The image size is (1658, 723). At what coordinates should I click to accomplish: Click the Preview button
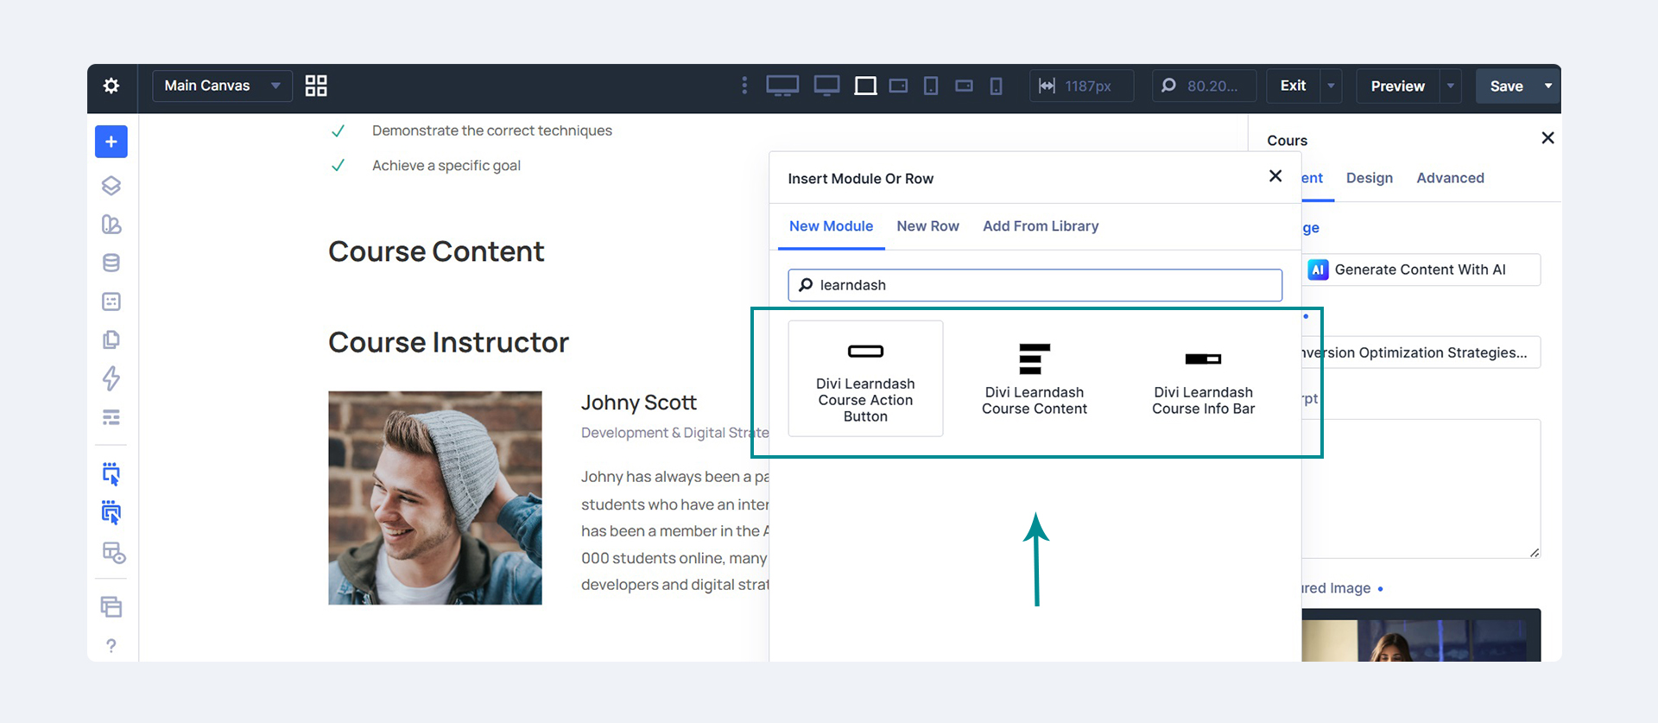(1397, 86)
